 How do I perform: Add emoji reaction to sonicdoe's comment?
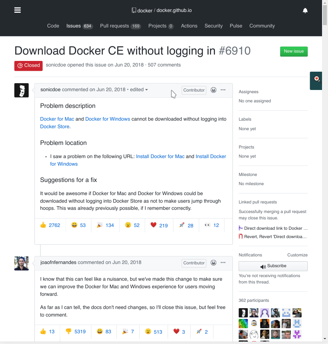(x=213, y=90)
